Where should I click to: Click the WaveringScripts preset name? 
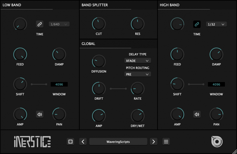click(x=118, y=142)
